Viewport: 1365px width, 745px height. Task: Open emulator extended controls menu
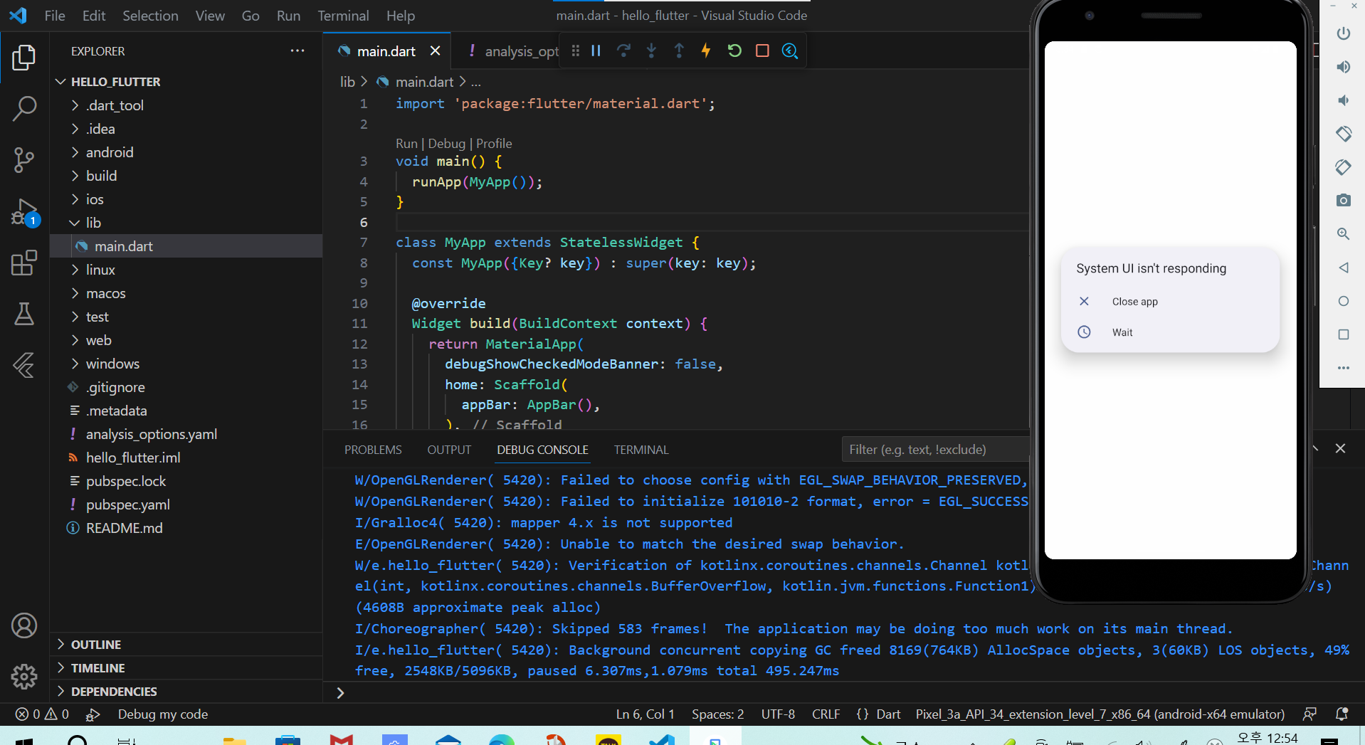[1343, 368]
